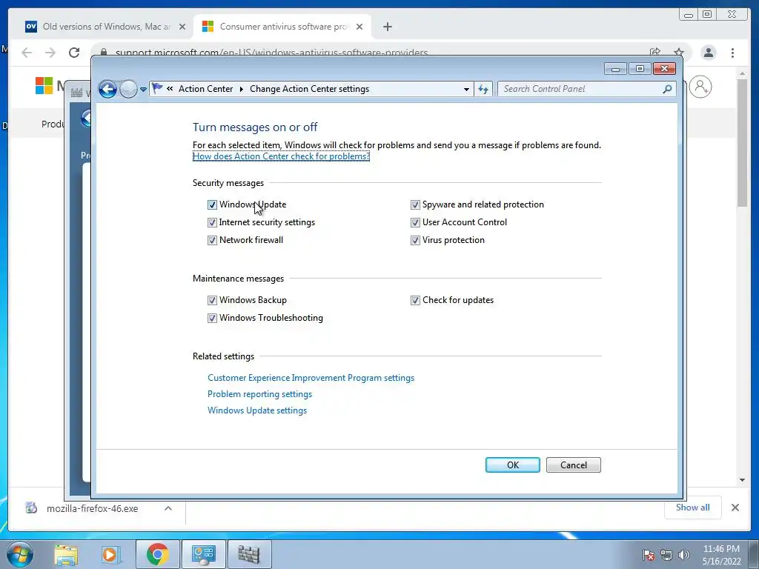
Task: Click the Microsoft logo on the webpage
Action: [x=44, y=86]
